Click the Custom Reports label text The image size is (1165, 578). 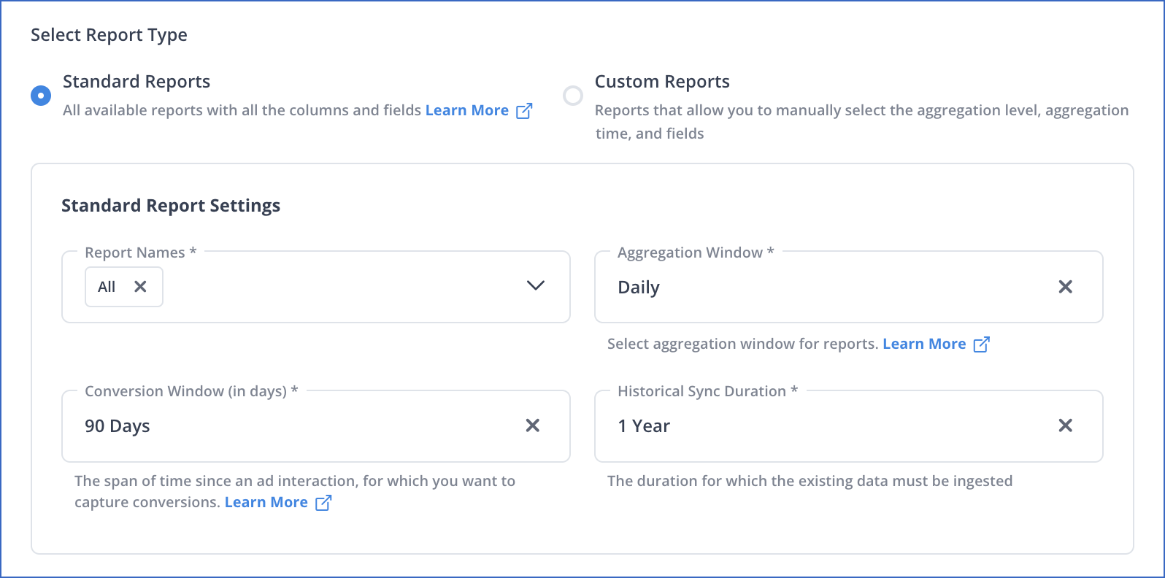tap(662, 82)
